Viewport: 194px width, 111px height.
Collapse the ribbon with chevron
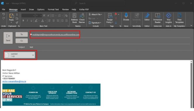click(191, 25)
